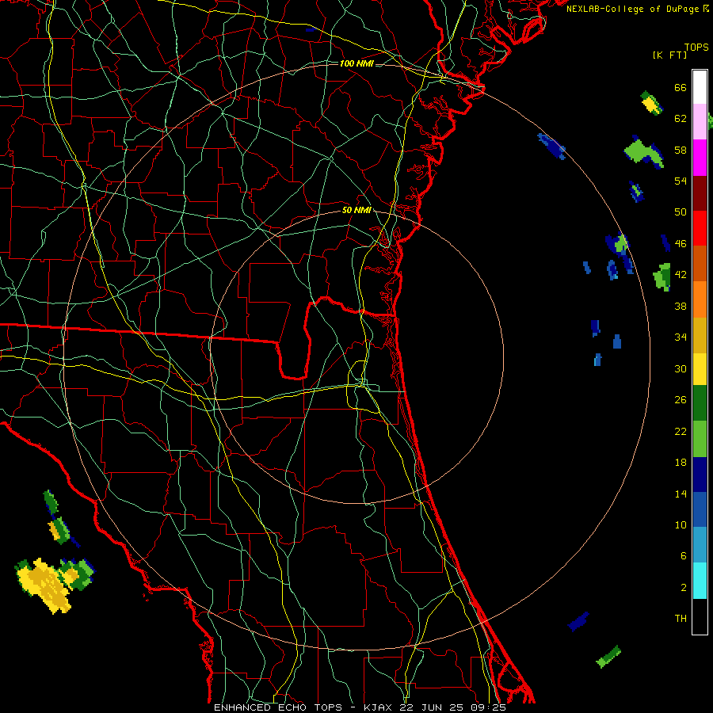
Task: Click the 'KJAX' radar site identifier
Action: pyautogui.click(x=379, y=707)
